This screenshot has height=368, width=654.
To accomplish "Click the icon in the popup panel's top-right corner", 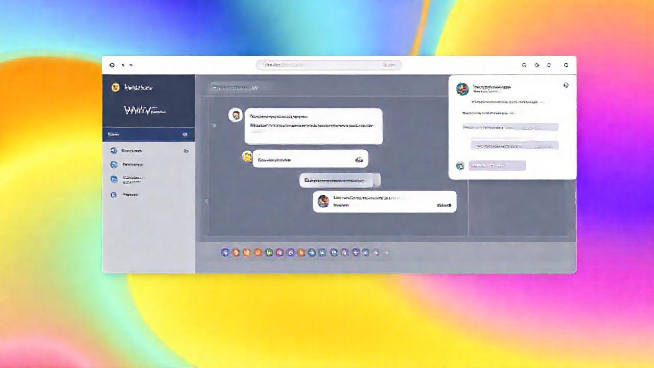I will (x=566, y=85).
